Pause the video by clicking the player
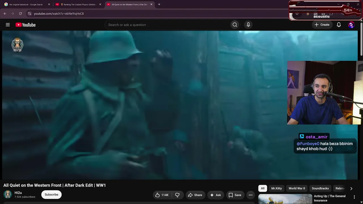The width and height of the screenshot is (363, 204). [180, 105]
